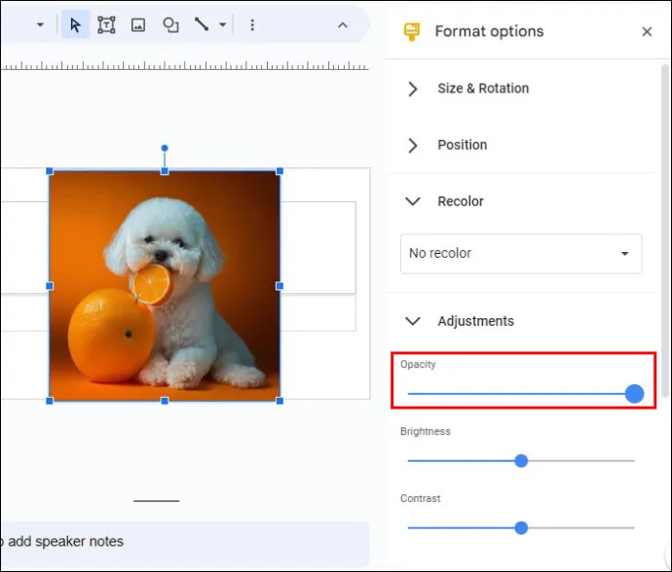Click the Opacity slider handle
This screenshot has width=672, height=572.
634,394
